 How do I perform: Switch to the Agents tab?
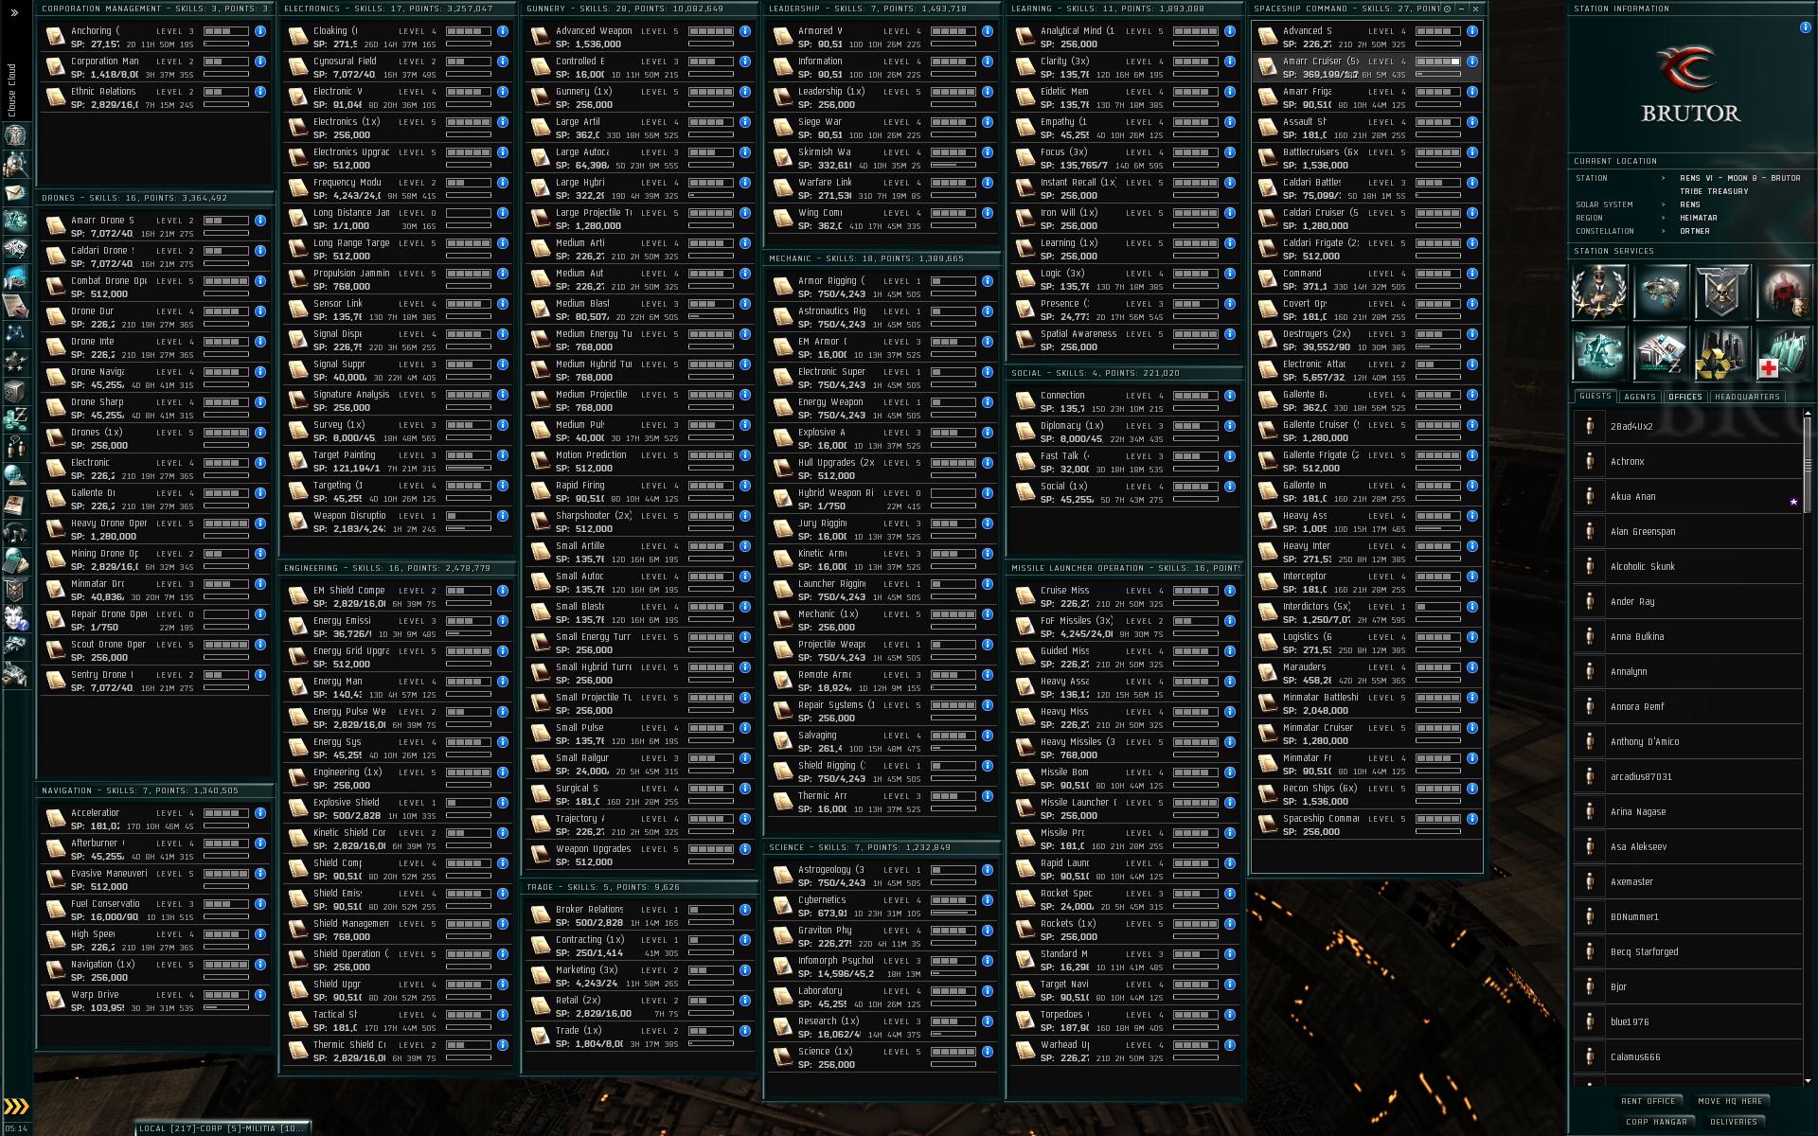click(1640, 397)
